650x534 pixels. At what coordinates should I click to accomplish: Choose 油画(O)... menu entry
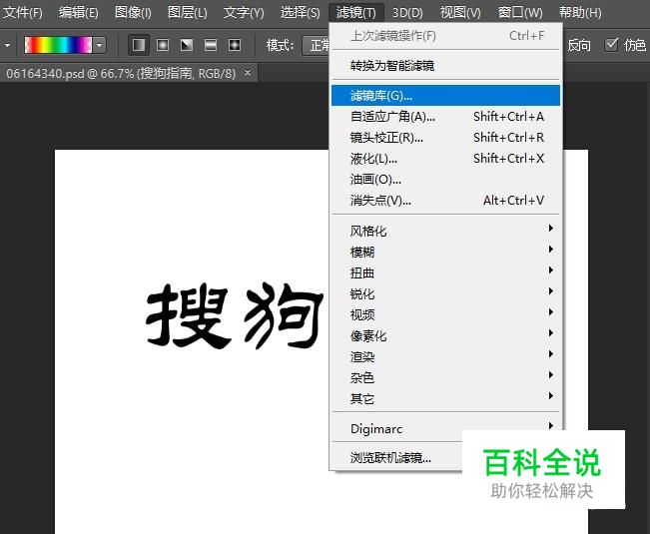(445, 180)
